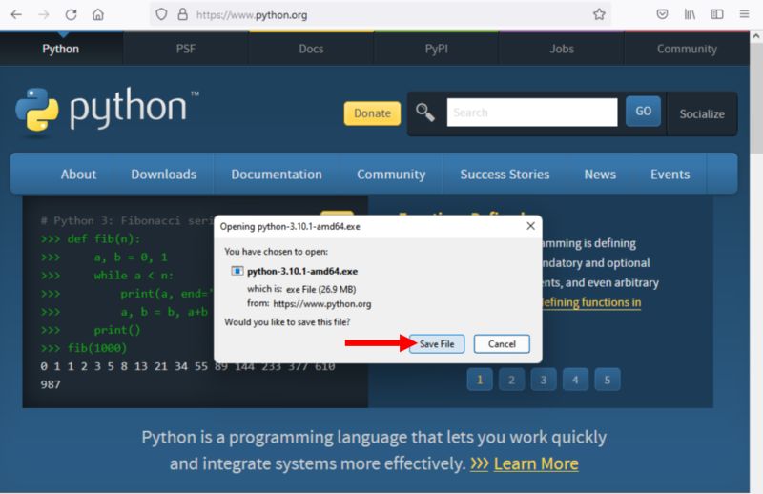
Task: Click the Search input field
Action: tap(532, 113)
